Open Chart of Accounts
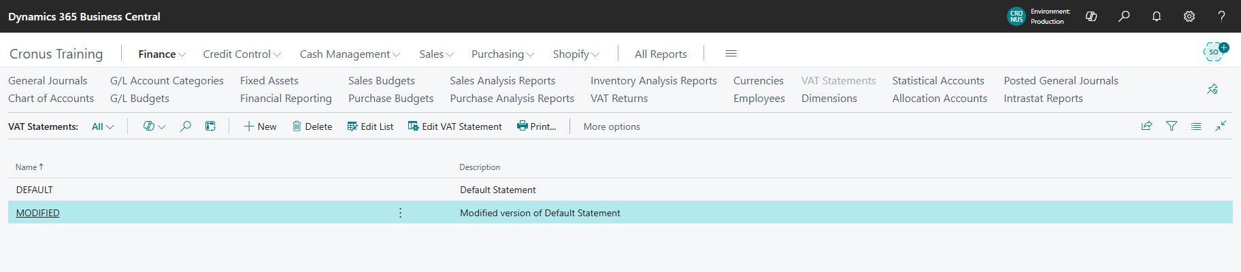The height and width of the screenshot is (272, 1241). (x=51, y=98)
